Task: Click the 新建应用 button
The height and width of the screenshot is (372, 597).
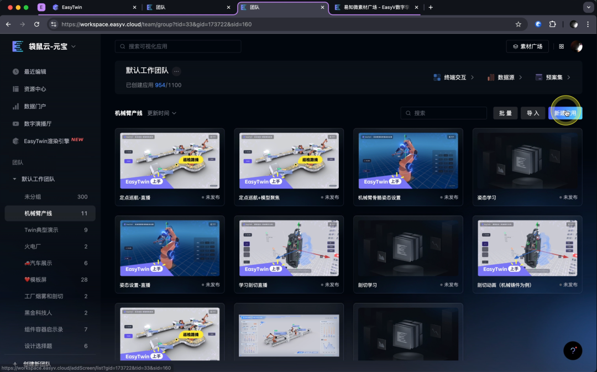Action: point(565,113)
